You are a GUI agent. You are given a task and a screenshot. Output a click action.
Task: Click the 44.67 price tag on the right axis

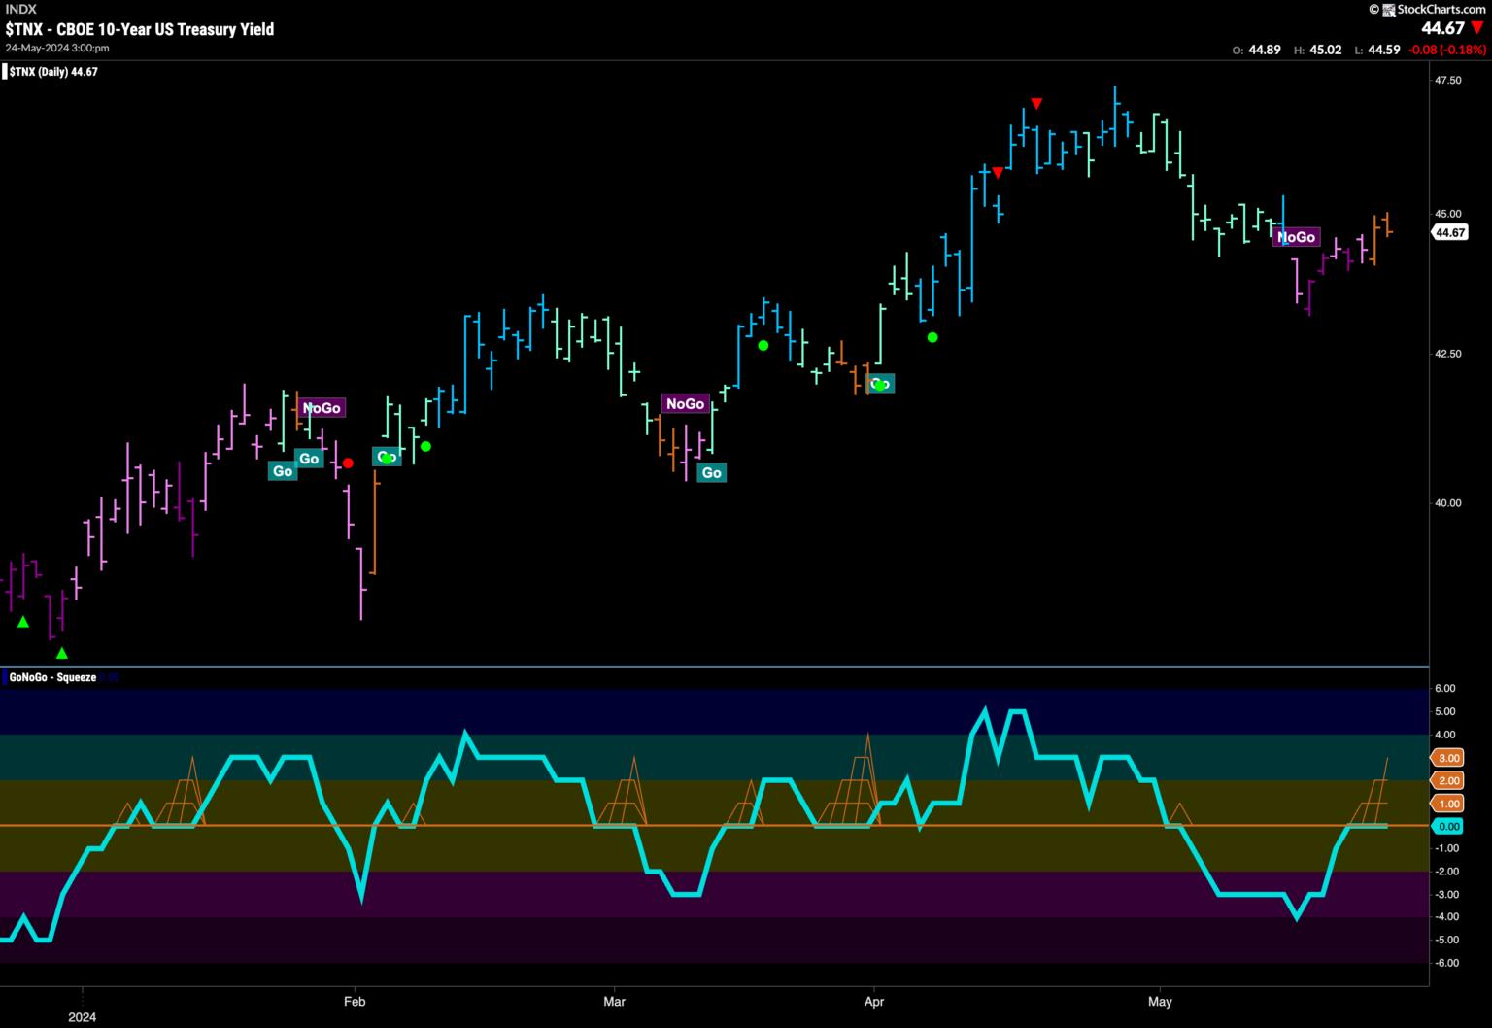tap(1449, 232)
